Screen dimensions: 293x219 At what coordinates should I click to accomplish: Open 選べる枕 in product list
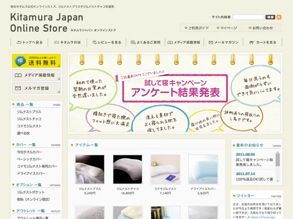(x=23, y=133)
